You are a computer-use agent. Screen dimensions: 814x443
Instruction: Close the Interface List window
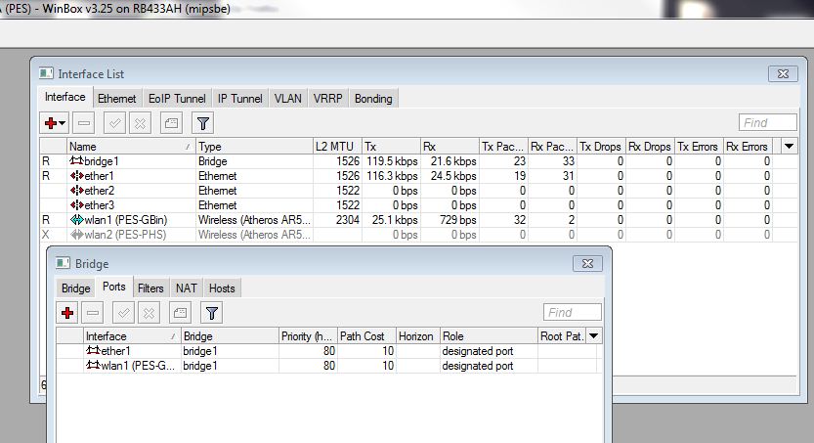coord(783,73)
